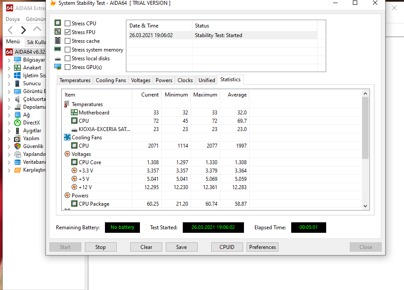Select the Menü tab in AIDA64
404x290 pixels.
click(x=13, y=41)
